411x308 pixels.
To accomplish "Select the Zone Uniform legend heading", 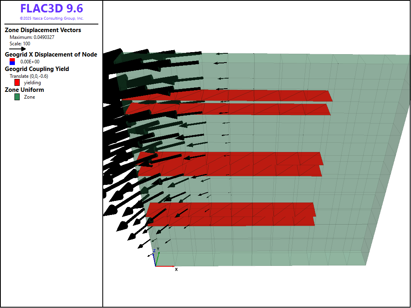I will click(24, 90).
